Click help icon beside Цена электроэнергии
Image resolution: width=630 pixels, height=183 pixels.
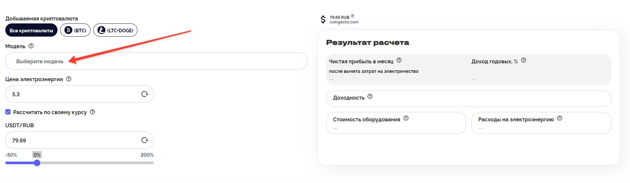point(69,79)
